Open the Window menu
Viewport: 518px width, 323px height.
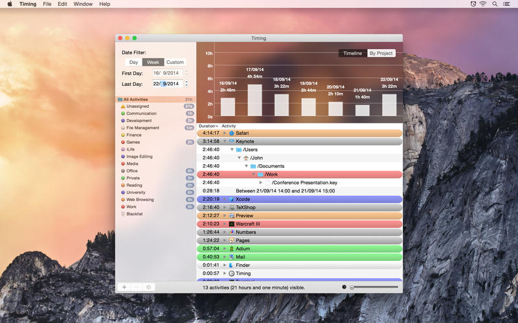pyautogui.click(x=83, y=4)
